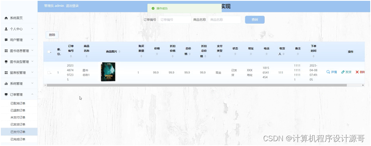Select 已支付订单 submenu item

point(19,132)
